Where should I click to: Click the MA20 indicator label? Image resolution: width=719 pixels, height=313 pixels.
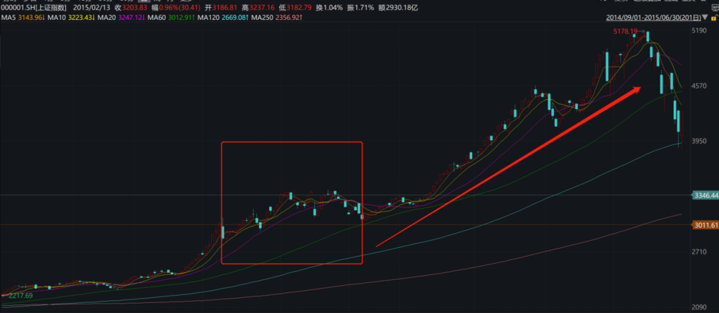[x=107, y=17]
